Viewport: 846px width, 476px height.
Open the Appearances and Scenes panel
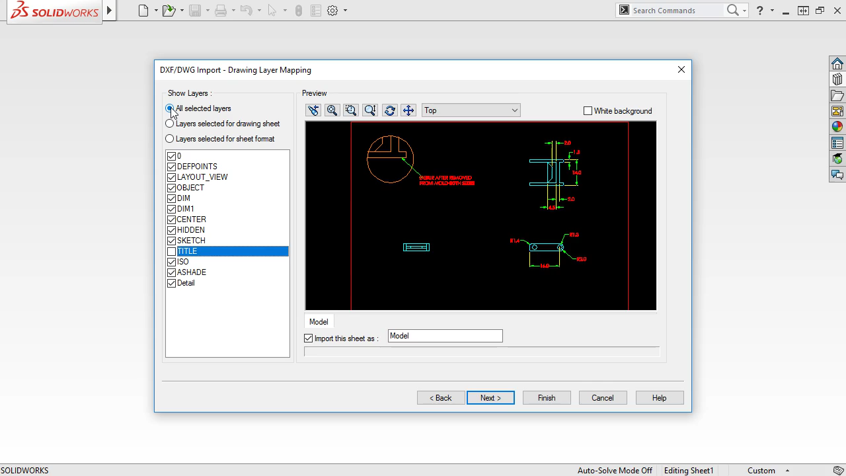(837, 126)
